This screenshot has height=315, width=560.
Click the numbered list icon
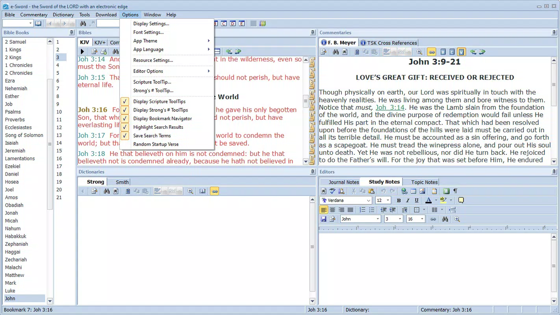tap(362, 210)
